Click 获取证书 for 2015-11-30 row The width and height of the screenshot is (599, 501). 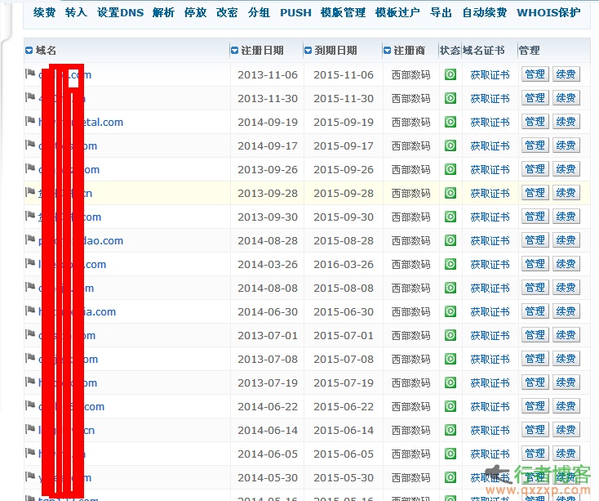(490, 99)
